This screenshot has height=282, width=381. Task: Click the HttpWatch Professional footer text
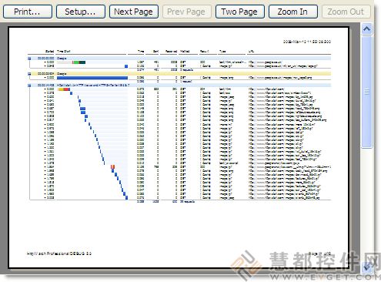[x=59, y=253]
